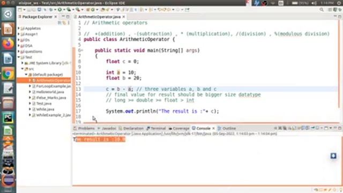The width and height of the screenshot is (343, 193).
Task: Minimize the Package Explorer view
Action: [x=63, y=17]
